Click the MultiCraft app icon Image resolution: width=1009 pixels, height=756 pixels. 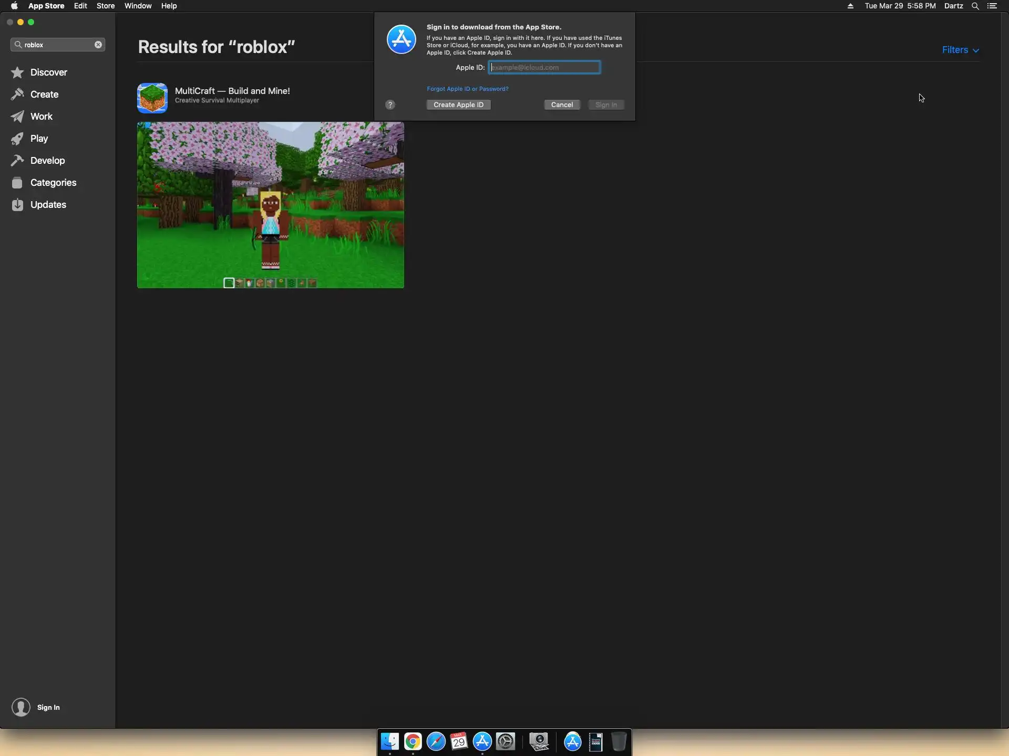click(x=152, y=98)
